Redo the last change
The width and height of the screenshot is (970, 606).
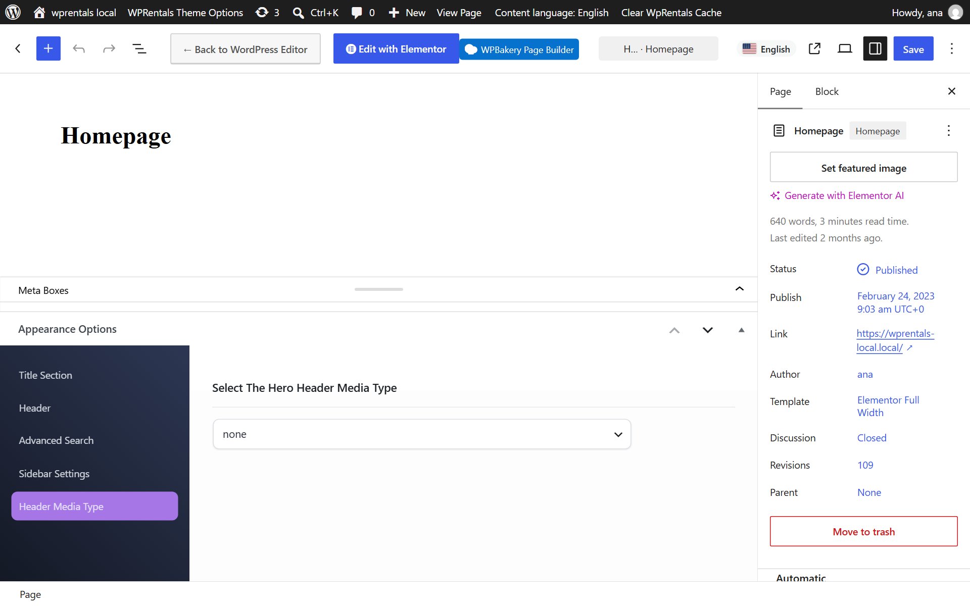click(109, 48)
